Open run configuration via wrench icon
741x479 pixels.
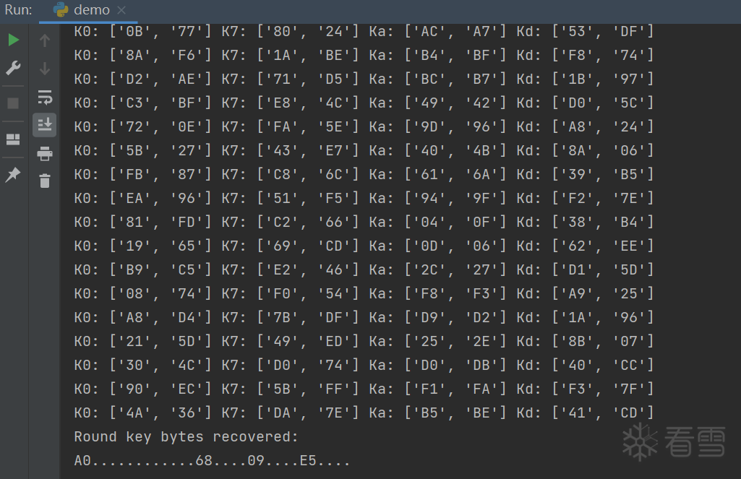pos(13,69)
